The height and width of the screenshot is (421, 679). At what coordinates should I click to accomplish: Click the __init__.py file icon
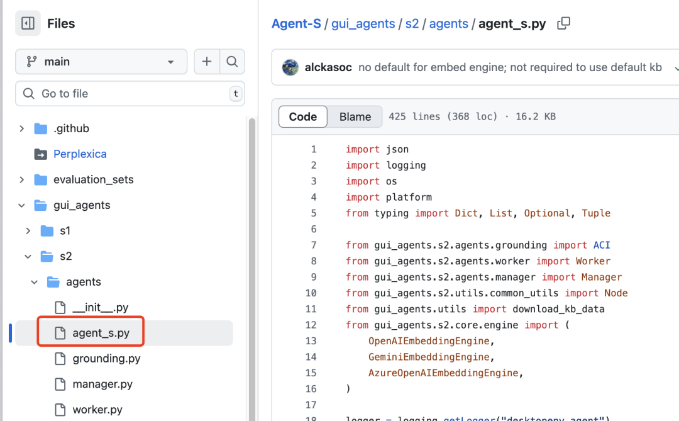click(x=60, y=308)
